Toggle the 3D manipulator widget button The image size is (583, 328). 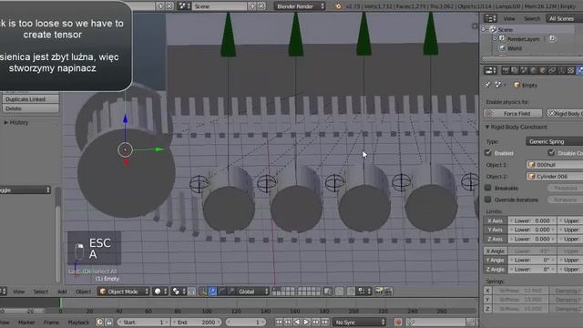pos(203,292)
